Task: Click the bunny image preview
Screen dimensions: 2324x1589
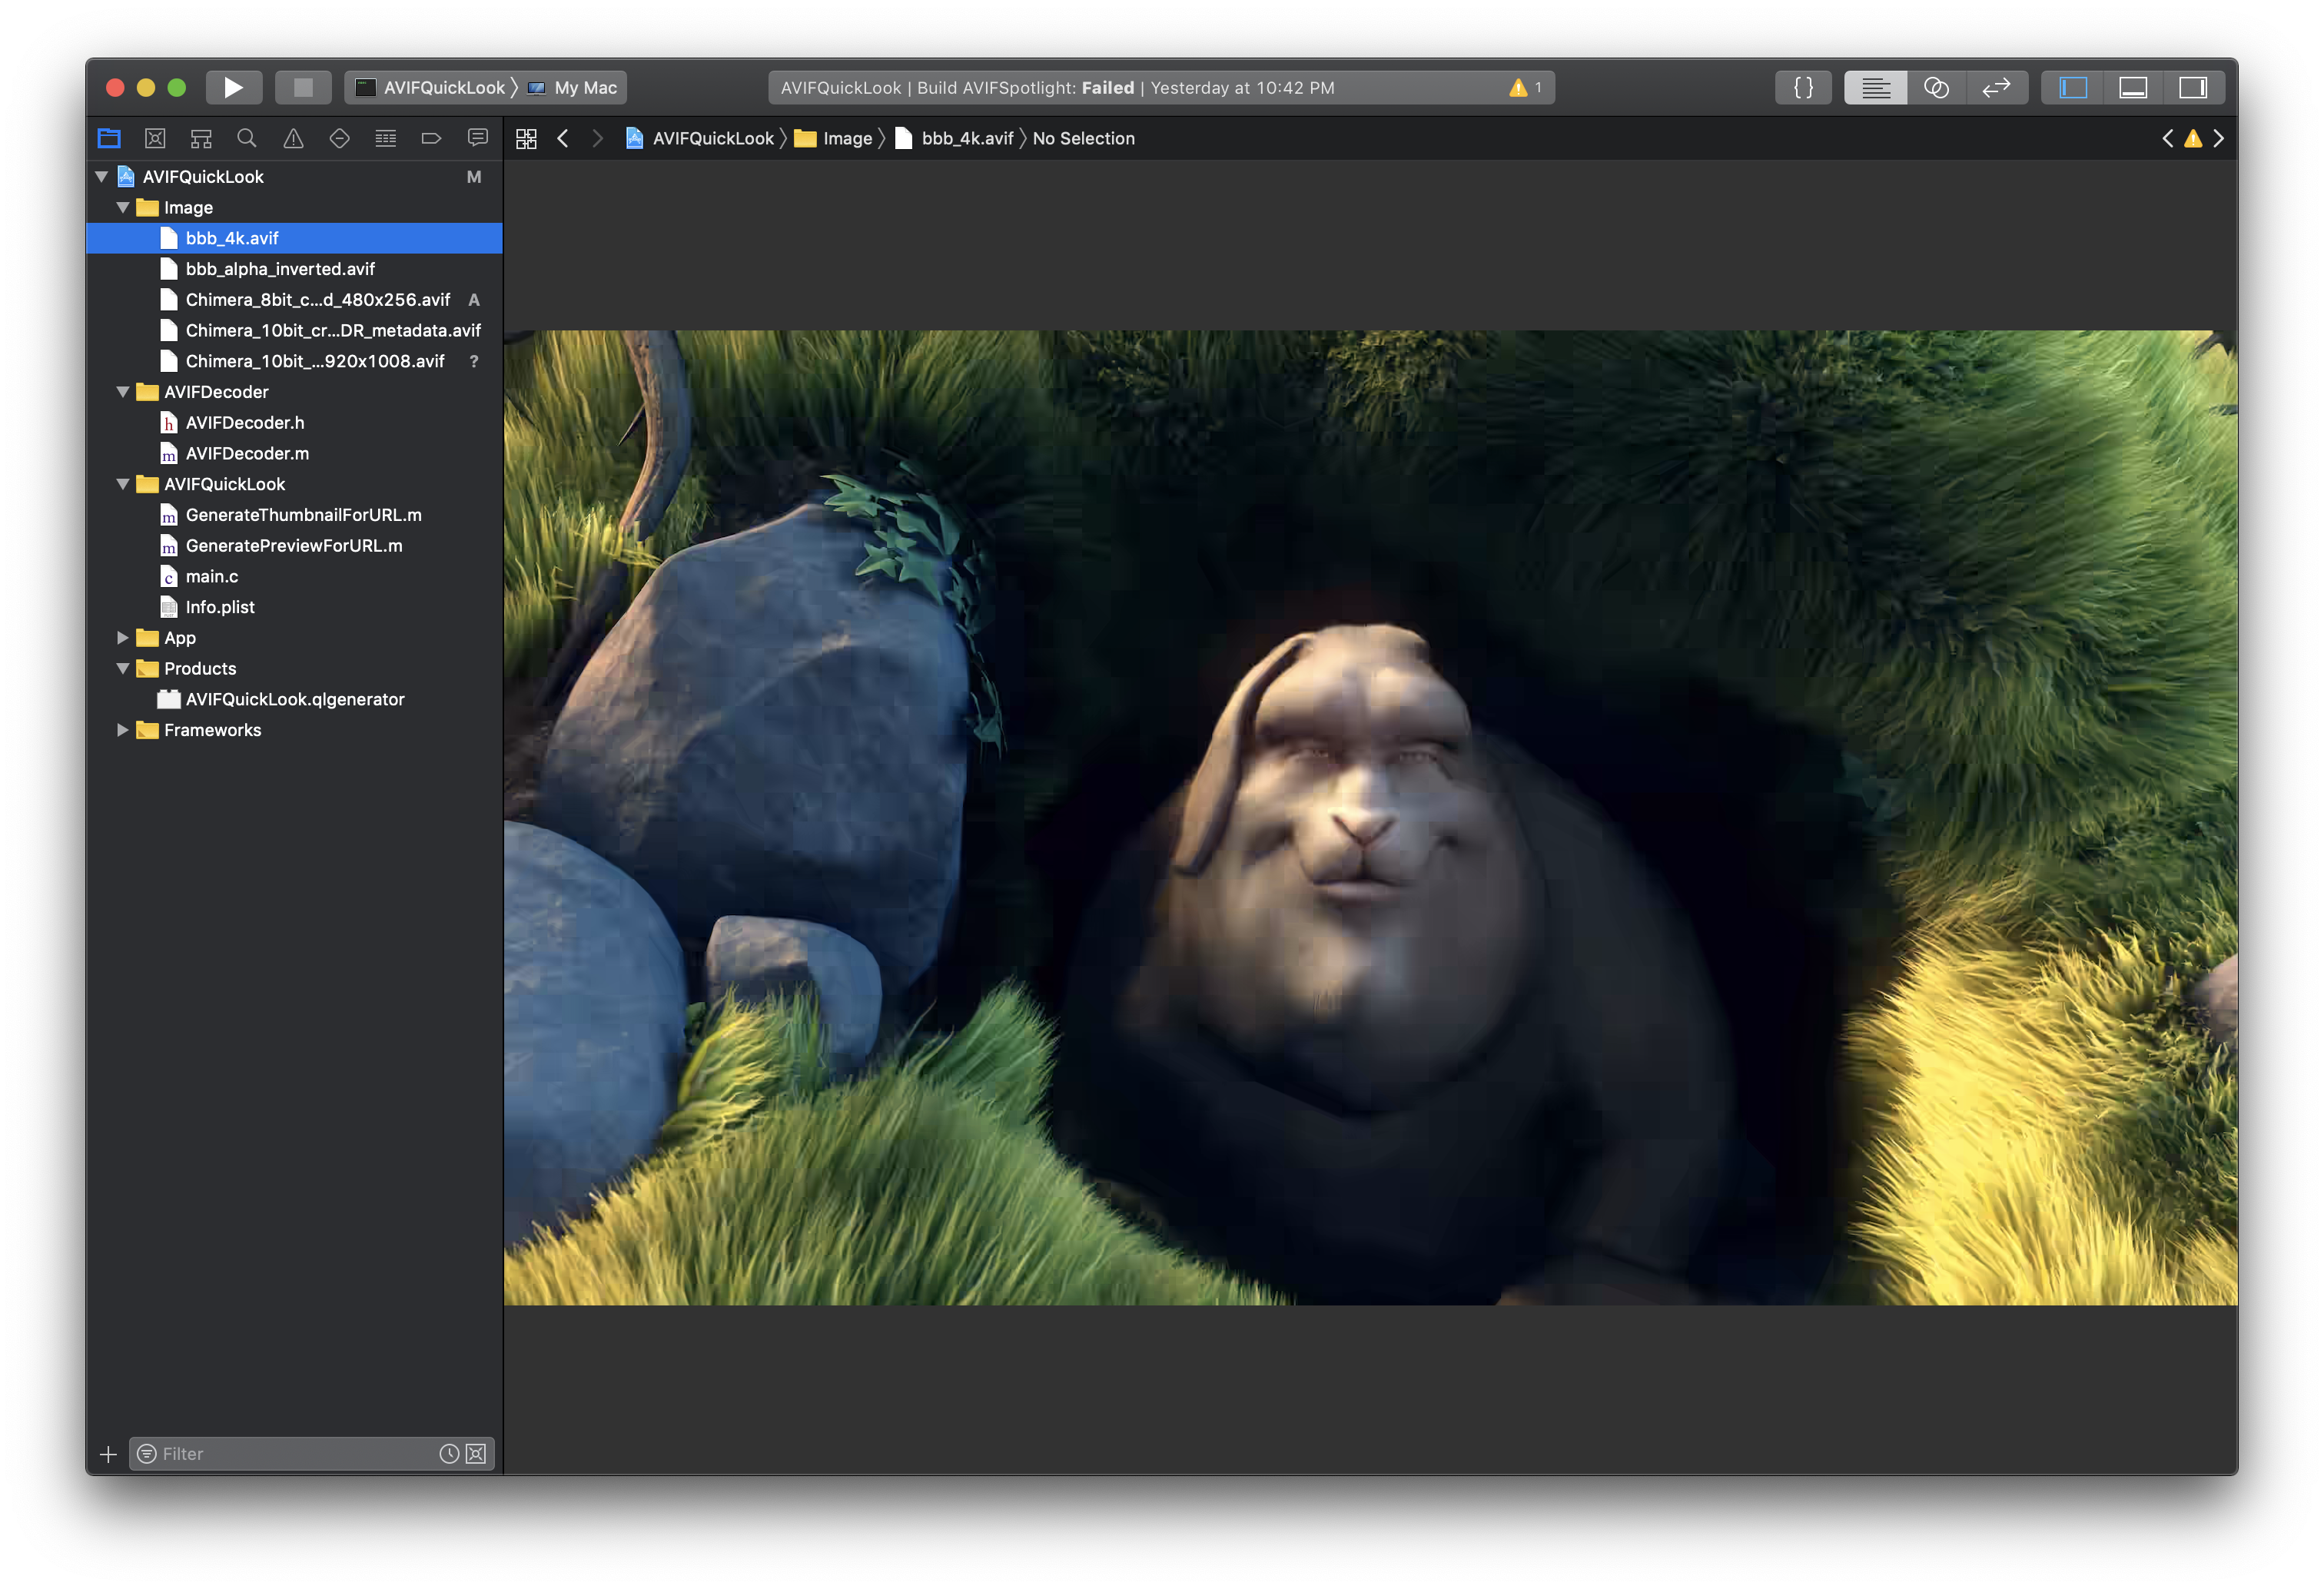Action: click(x=1370, y=818)
